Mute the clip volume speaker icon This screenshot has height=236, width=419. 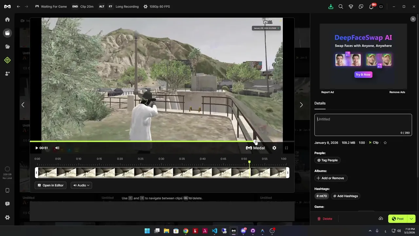coord(57,148)
